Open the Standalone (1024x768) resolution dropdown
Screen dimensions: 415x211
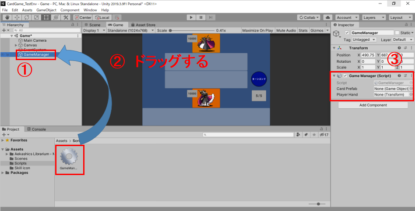tap(131, 30)
